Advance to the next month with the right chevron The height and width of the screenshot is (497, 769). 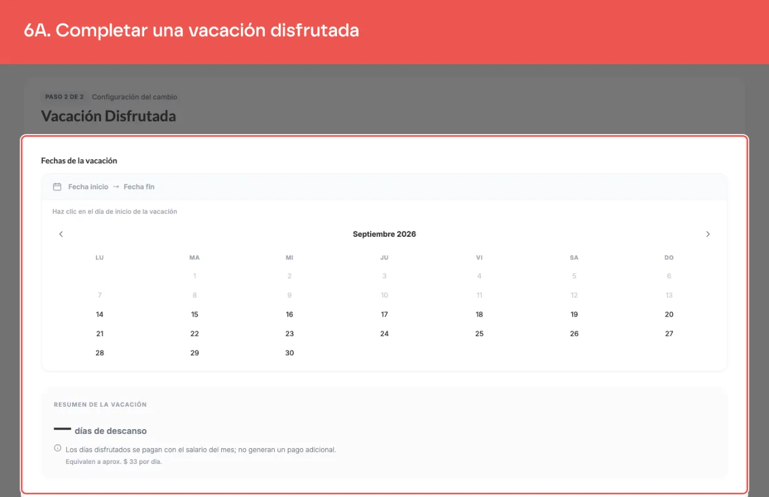click(708, 234)
